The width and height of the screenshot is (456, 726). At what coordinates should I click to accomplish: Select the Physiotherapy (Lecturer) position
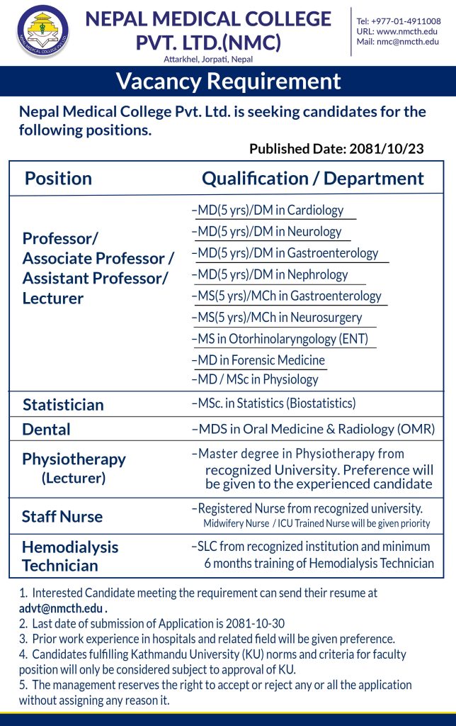pyautogui.click(x=74, y=468)
